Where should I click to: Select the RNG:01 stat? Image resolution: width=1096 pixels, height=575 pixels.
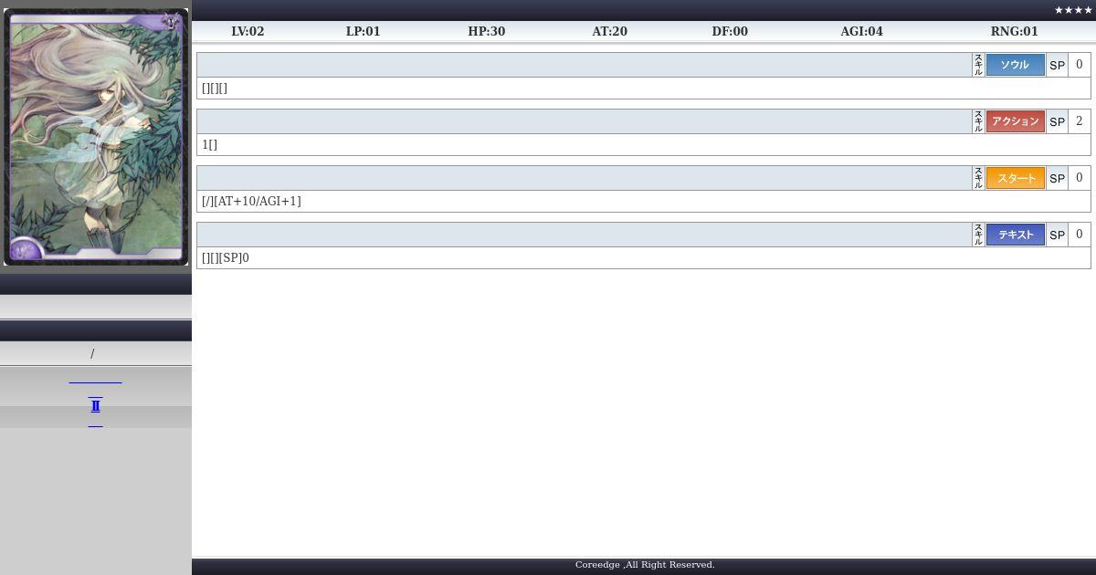1014,31
